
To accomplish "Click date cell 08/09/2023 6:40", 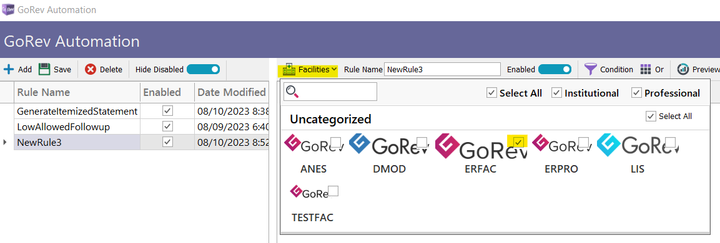I will coord(232,126).
